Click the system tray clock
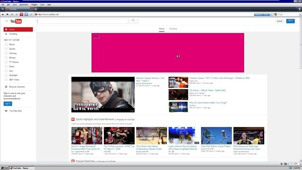 pyautogui.click(x=297, y=168)
